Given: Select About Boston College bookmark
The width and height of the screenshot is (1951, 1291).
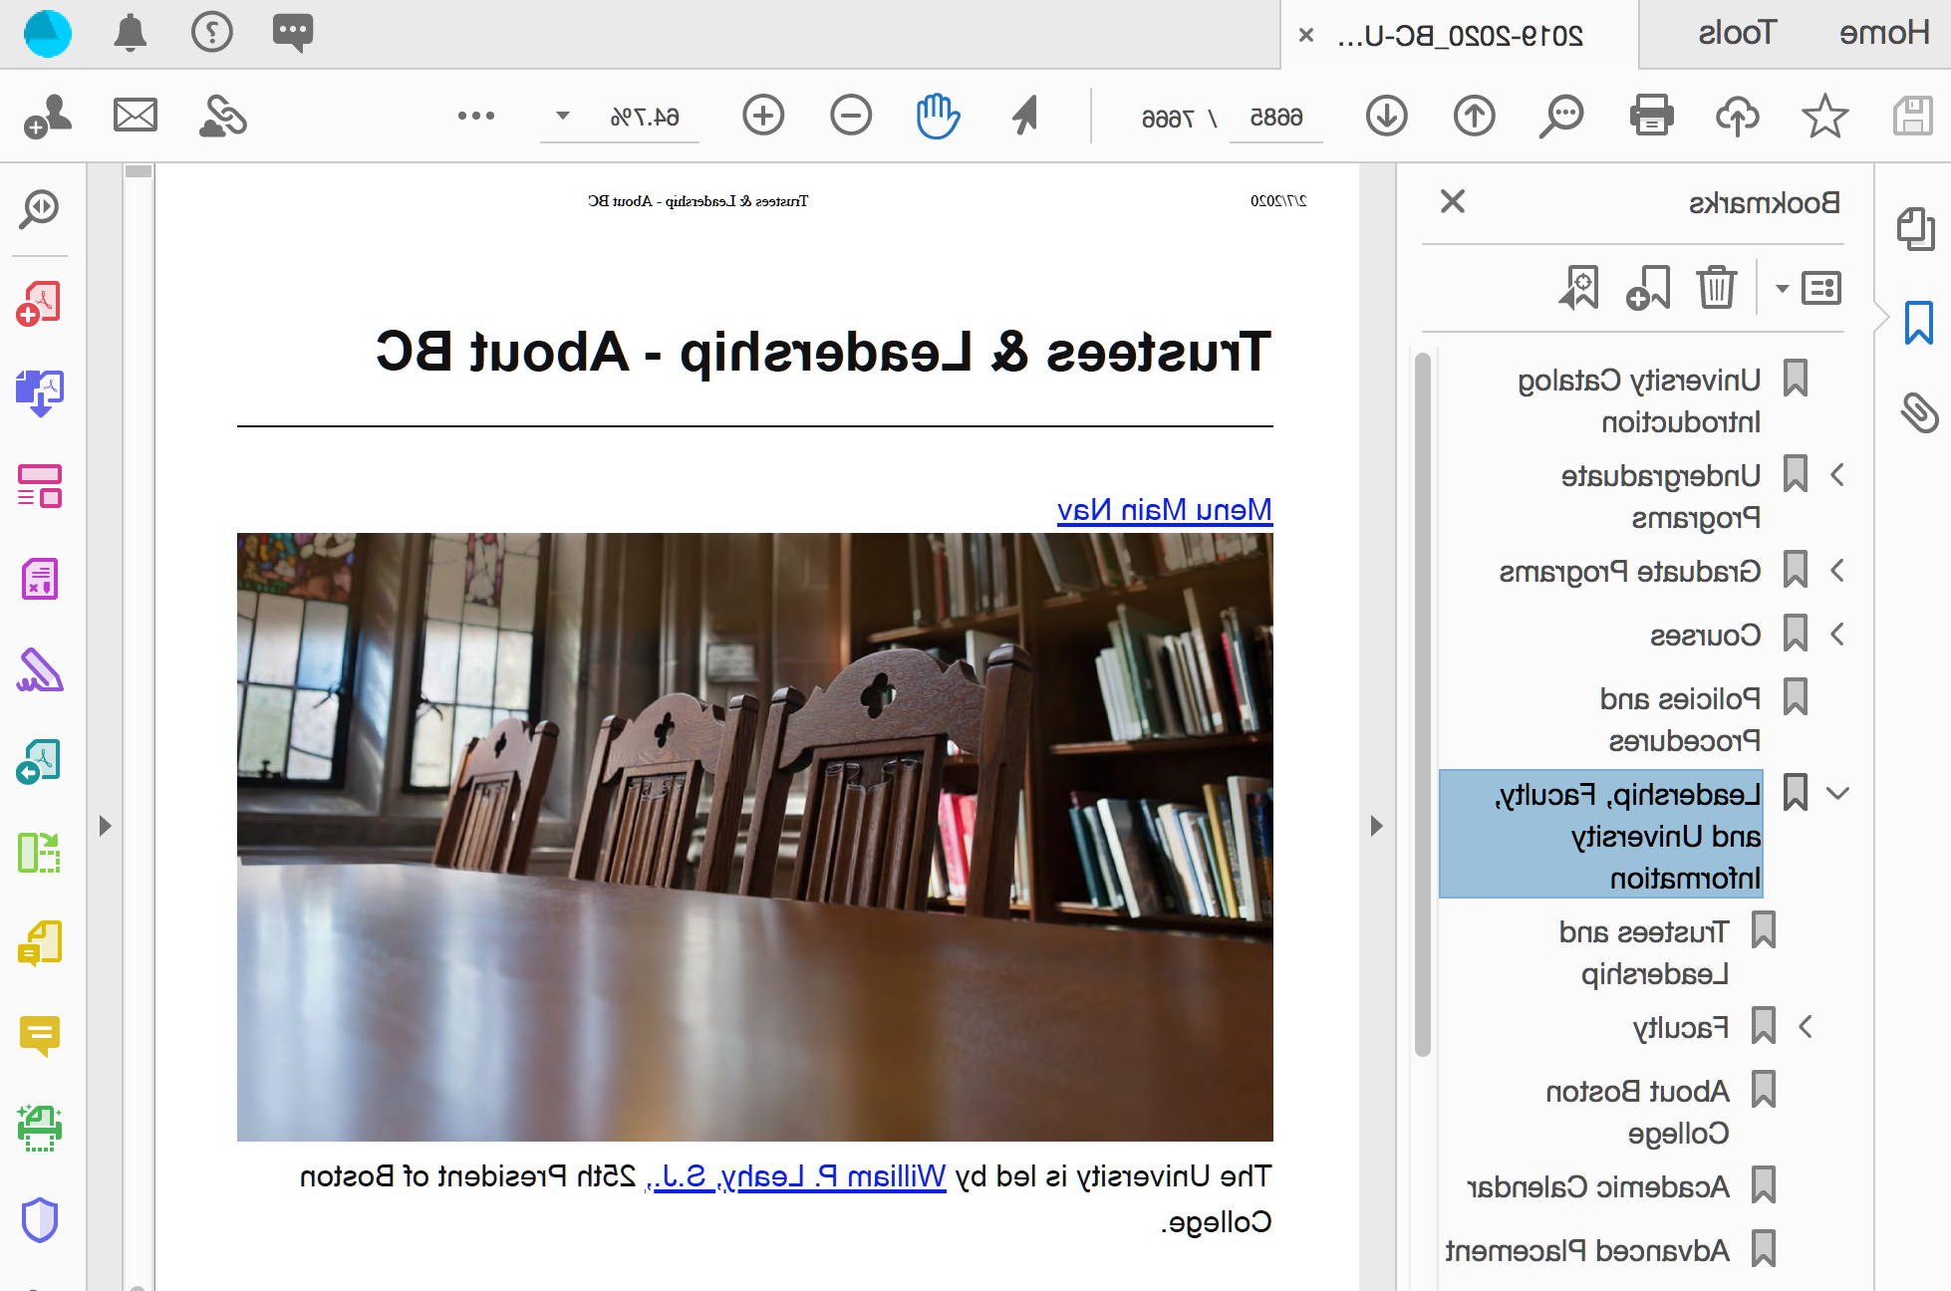Looking at the screenshot, I should (x=1638, y=1112).
